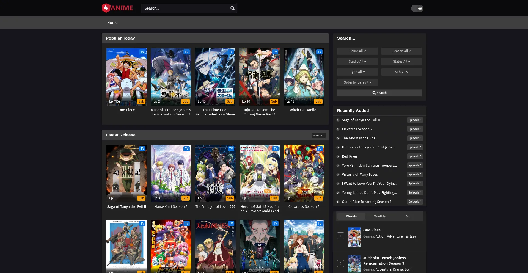Image resolution: width=528 pixels, height=273 pixels.
Task: Switch to the Monthly tab
Action: click(380, 216)
